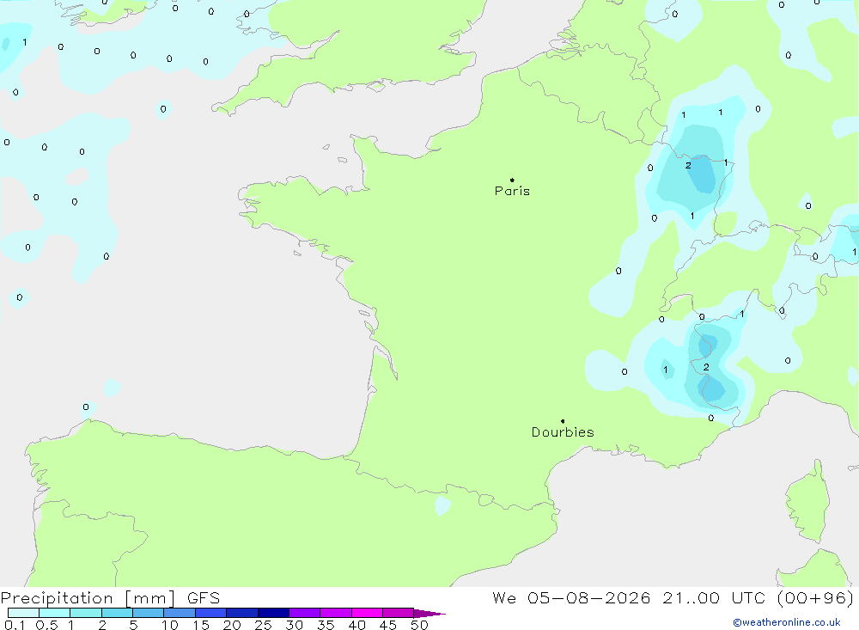
Task: Click the legend label '35'
Action: pyautogui.click(x=326, y=625)
